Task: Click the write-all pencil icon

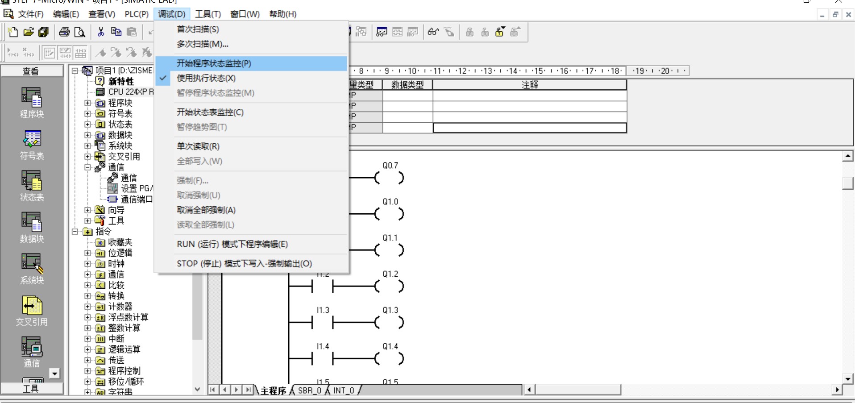Action: point(449,32)
